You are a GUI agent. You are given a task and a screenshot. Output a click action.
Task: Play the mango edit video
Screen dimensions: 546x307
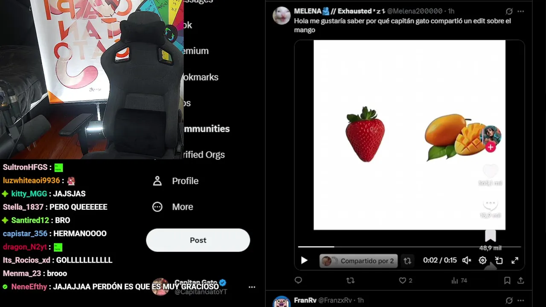[x=304, y=260]
